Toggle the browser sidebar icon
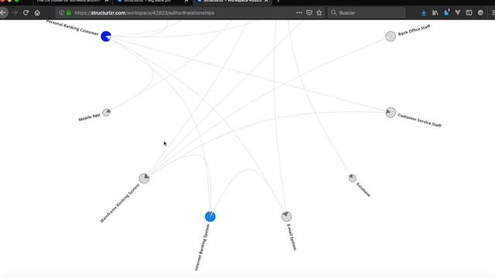 469,13
